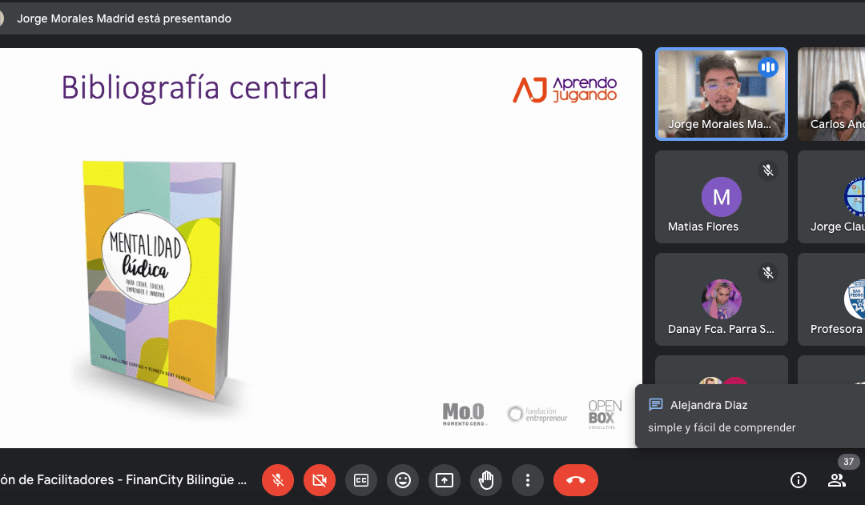The width and height of the screenshot is (865, 505).
Task: Click the FinanCity Bilingüe meeting title
Action: [x=123, y=479]
